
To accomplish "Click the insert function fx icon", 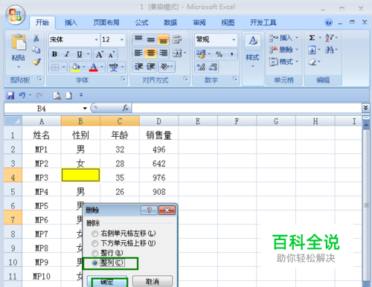I will [125, 108].
